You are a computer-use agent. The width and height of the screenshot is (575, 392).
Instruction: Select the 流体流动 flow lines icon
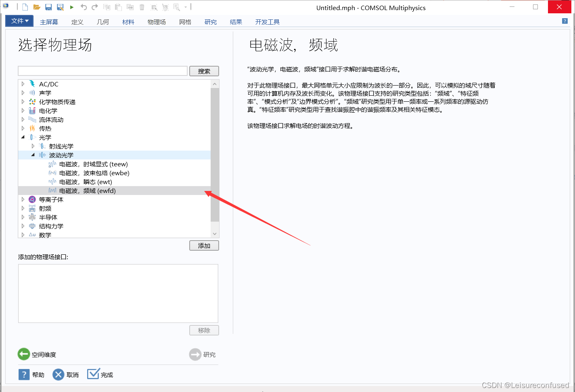pos(32,119)
